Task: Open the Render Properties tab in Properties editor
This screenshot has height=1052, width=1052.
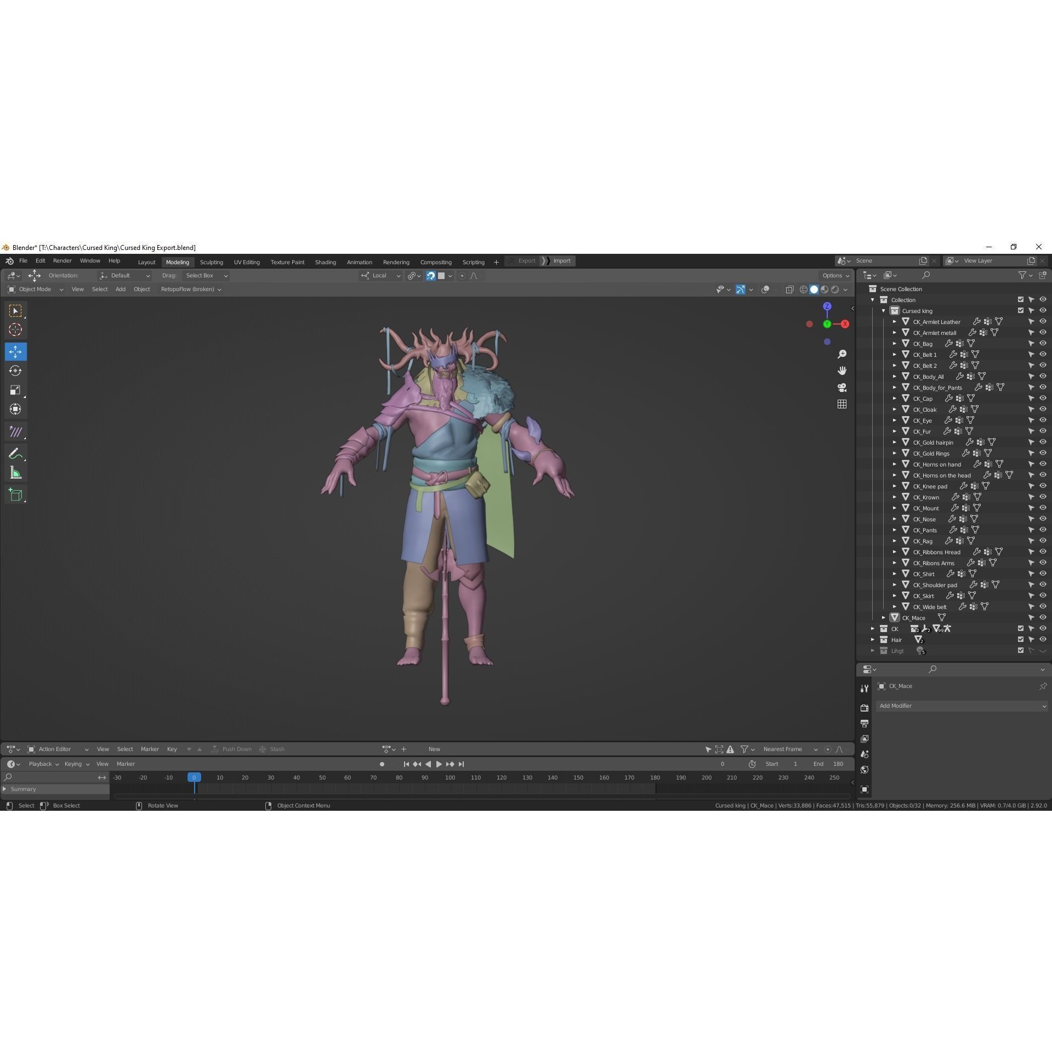Action: click(865, 707)
